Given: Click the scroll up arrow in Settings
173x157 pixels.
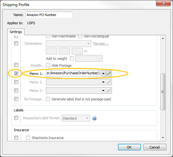Looking at the screenshot, I should [x=163, y=38].
